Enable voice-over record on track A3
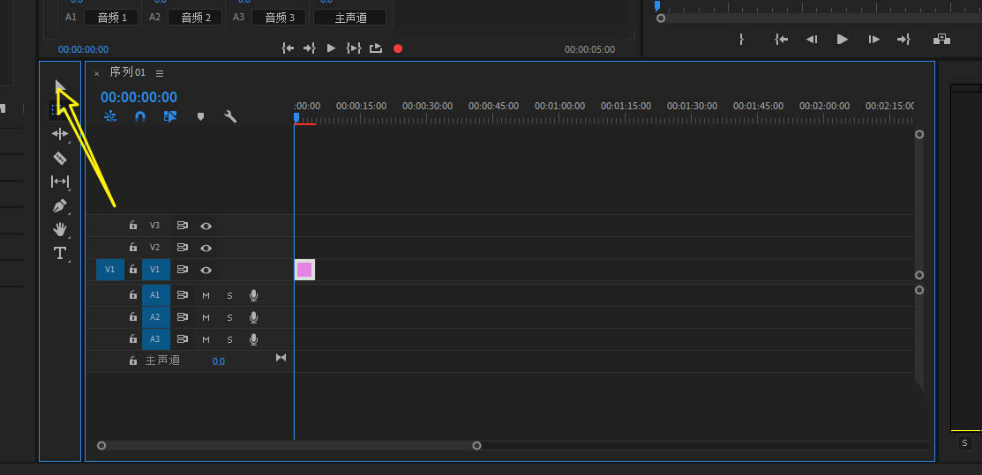 pos(253,339)
